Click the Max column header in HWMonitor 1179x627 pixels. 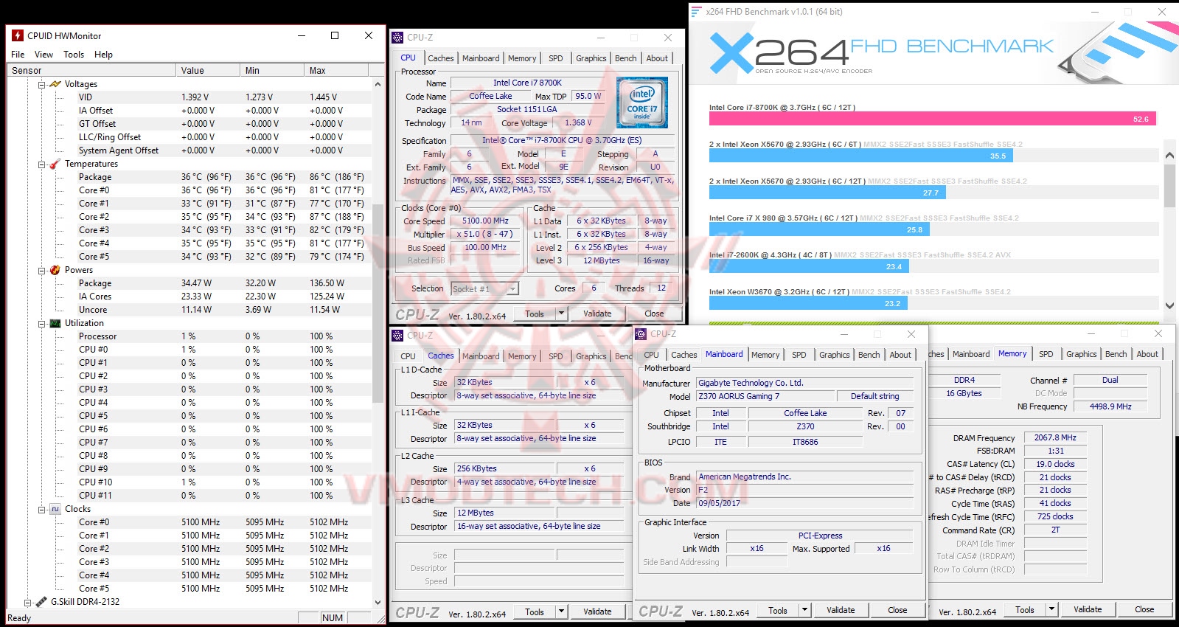point(337,71)
